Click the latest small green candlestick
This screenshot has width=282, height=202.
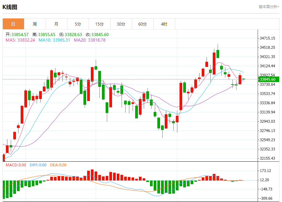(244, 79)
